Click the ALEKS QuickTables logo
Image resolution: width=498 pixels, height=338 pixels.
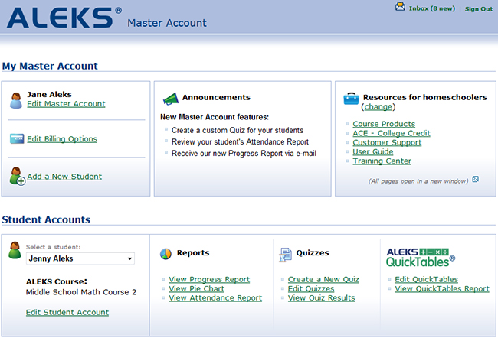421,258
